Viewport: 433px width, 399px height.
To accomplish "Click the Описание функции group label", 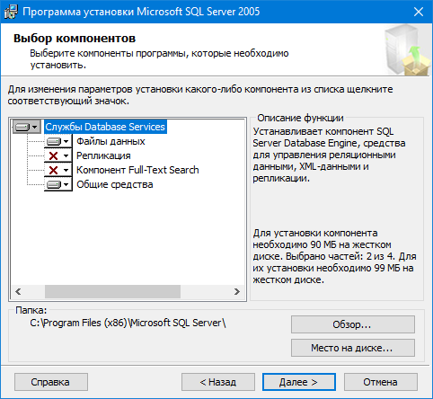I will pyautogui.click(x=300, y=118).
